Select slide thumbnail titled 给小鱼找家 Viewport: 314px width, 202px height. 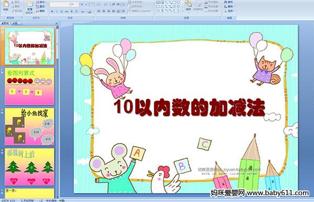pos(29,126)
